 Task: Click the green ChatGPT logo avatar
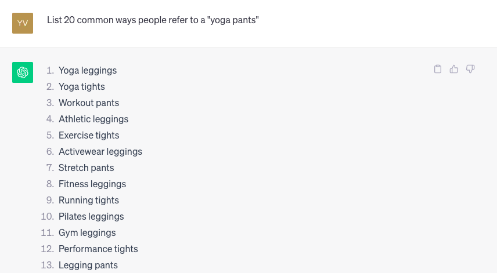pos(23,72)
